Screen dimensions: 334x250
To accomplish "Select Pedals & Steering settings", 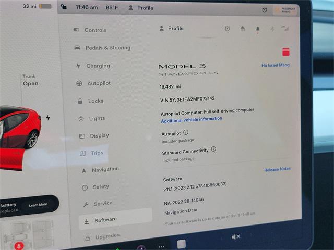I will [108, 48].
